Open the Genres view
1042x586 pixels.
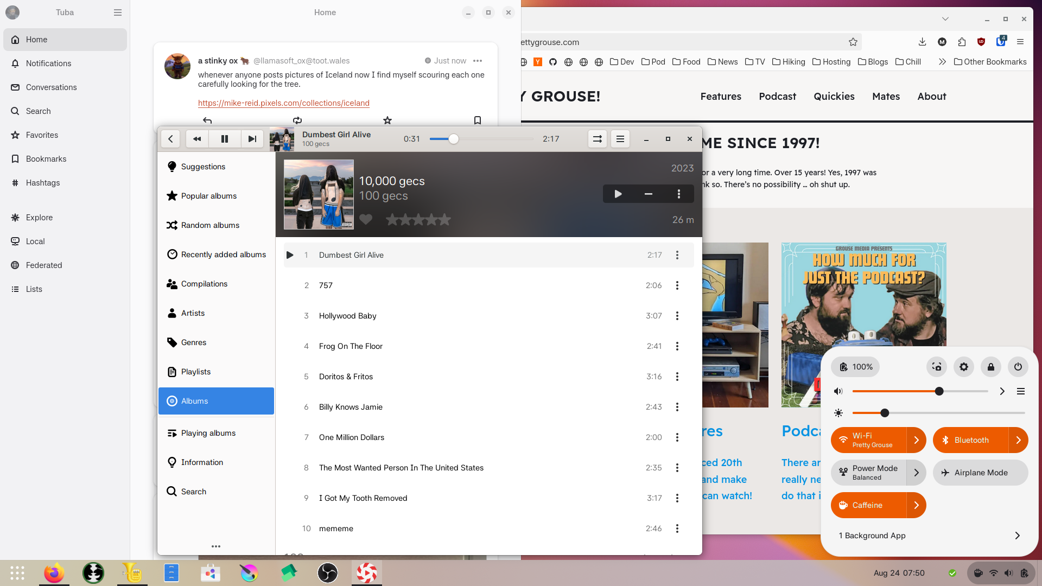point(216,342)
